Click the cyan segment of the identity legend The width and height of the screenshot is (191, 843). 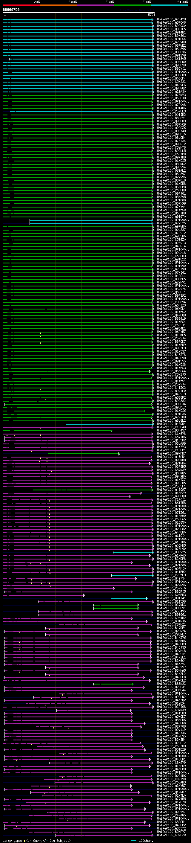point(170,5)
